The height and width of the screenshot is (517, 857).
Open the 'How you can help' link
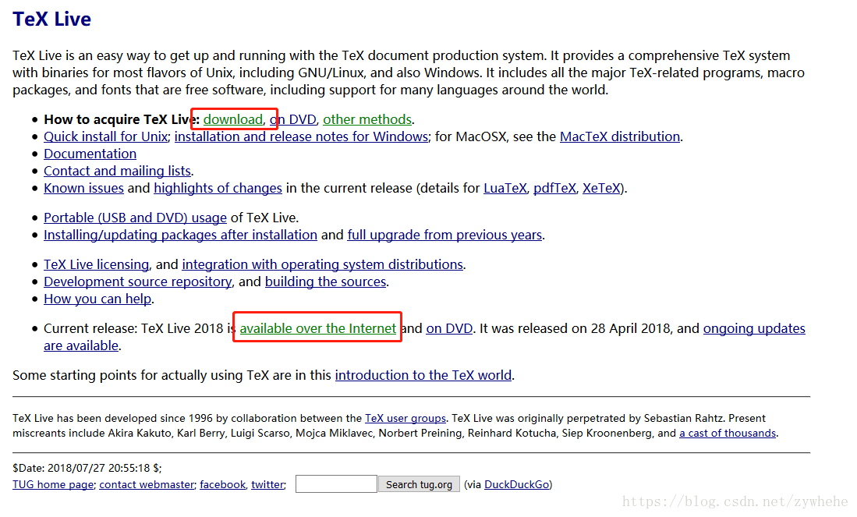[97, 299]
